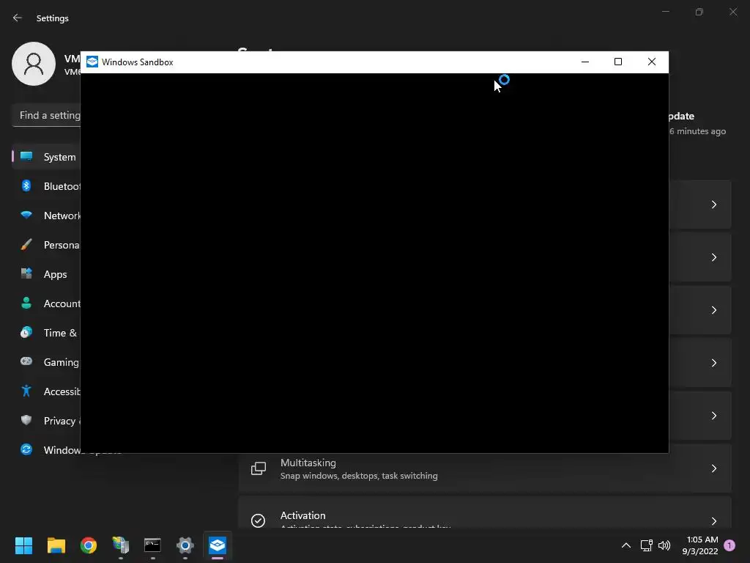The height and width of the screenshot is (563, 750).
Task: Launch Google Chrome from taskbar
Action: [88, 545]
